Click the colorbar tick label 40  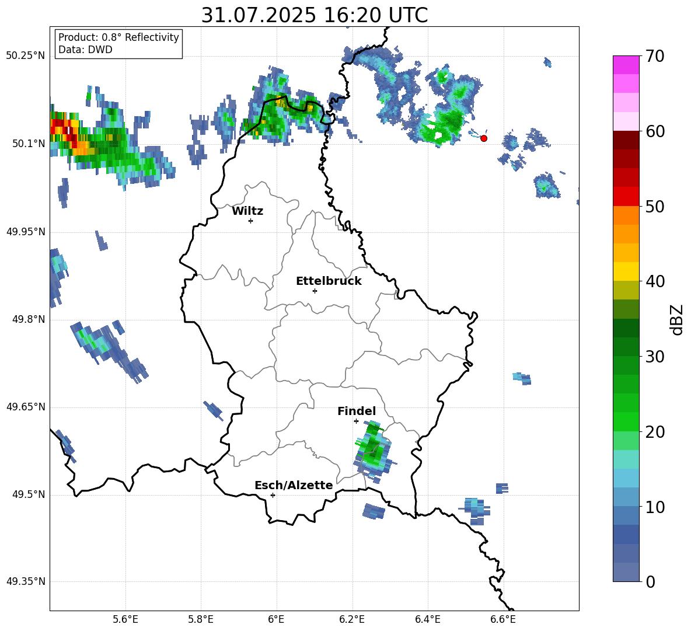coord(654,281)
